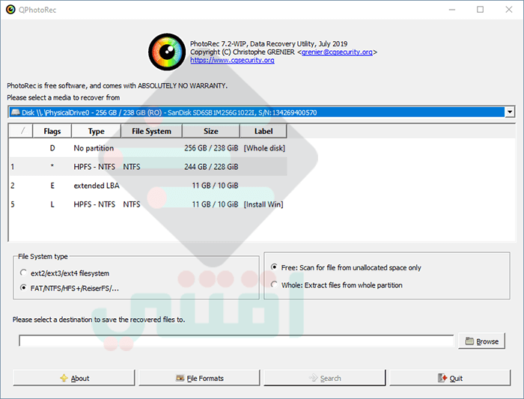Click the Size column header

(211, 131)
